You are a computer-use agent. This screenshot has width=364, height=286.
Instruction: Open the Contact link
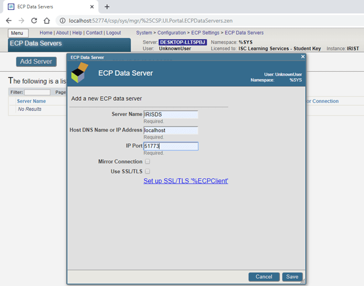(x=94, y=33)
